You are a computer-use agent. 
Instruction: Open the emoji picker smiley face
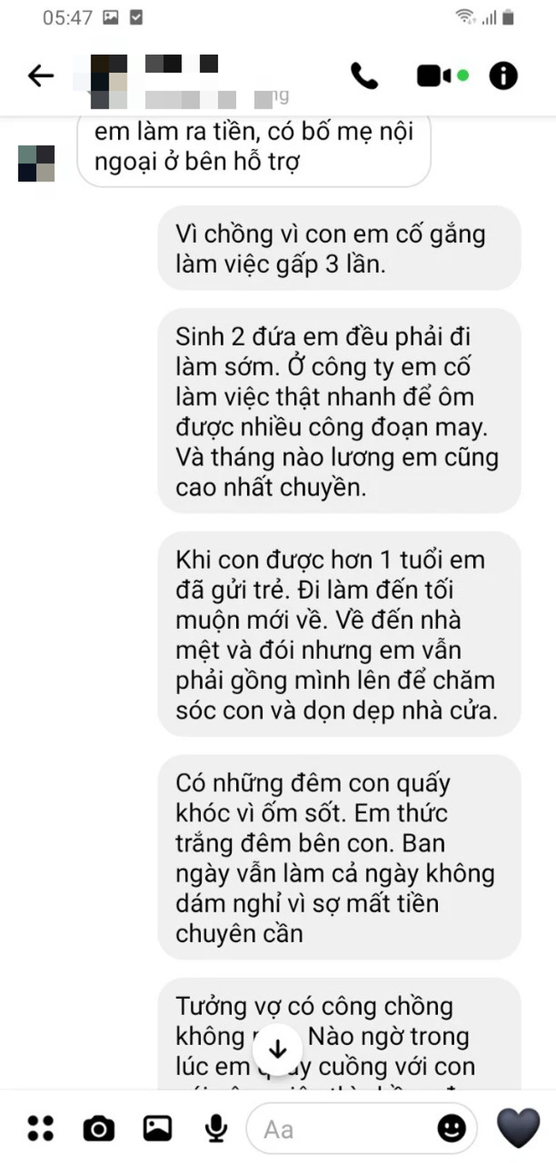[x=452, y=1128]
